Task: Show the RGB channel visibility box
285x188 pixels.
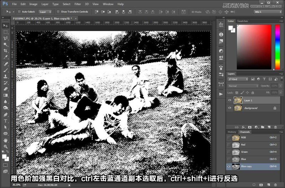Action: [x=229, y=138]
